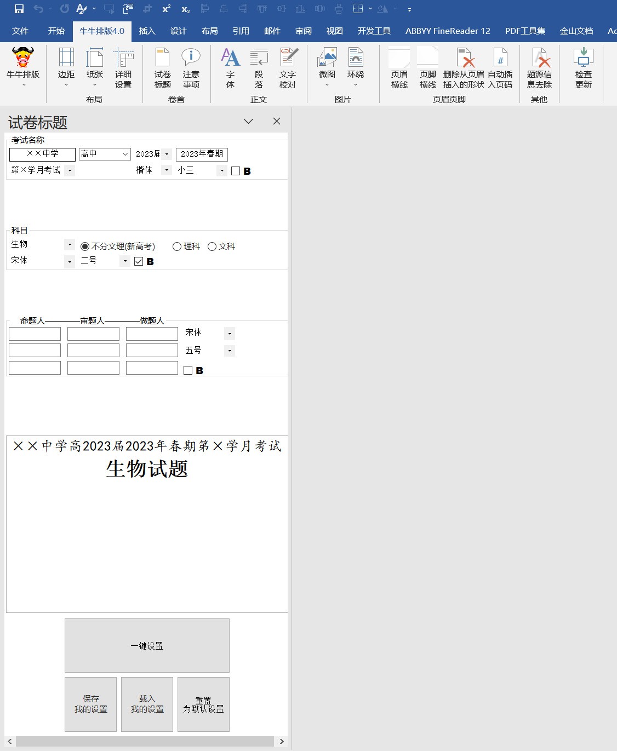617x751 pixels.
Task: Uncheck bold B for subject font
Action: click(x=137, y=261)
